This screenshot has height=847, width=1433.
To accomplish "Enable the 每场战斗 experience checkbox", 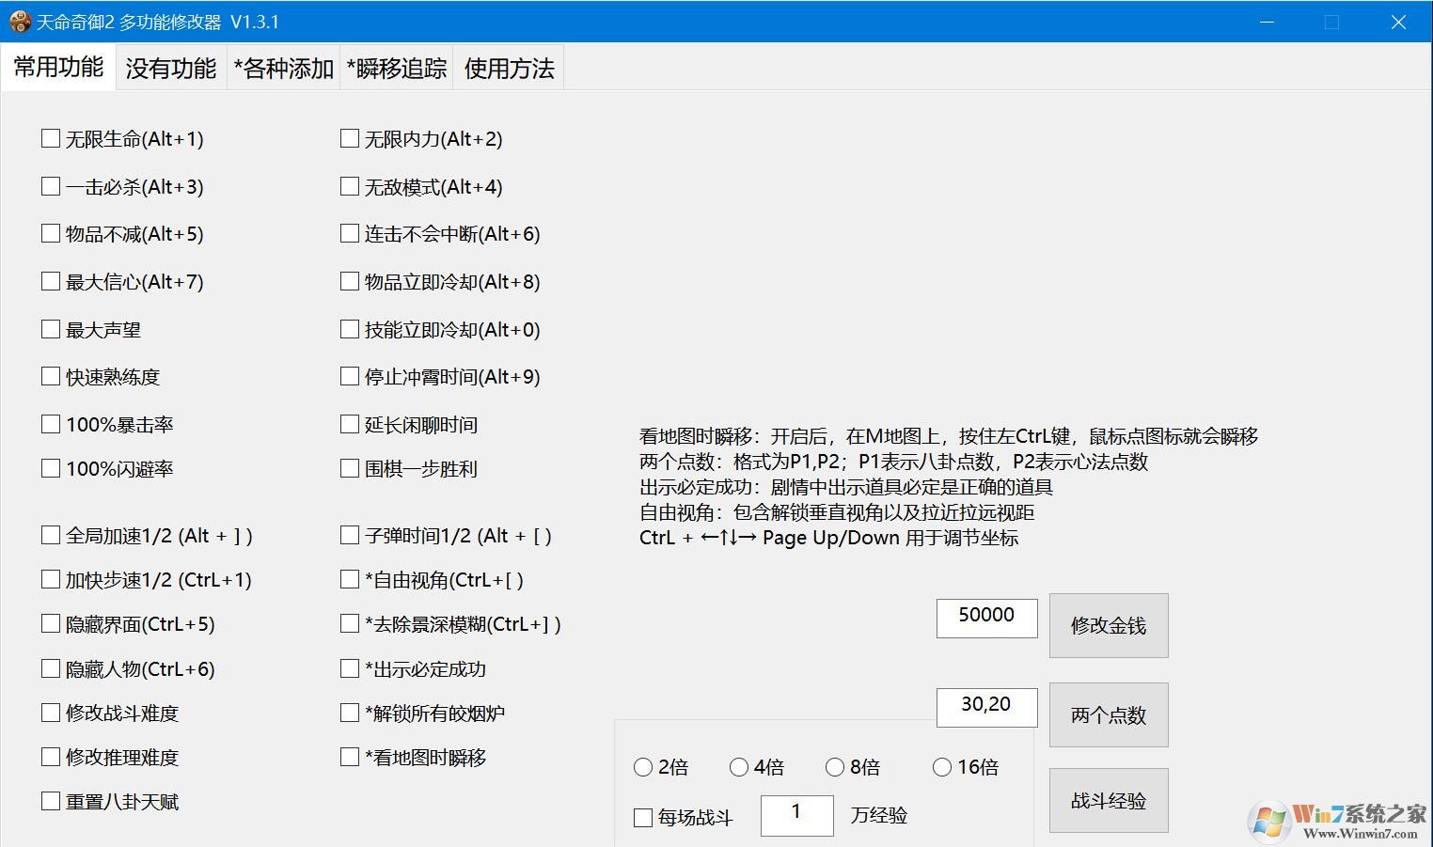I will pyautogui.click(x=643, y=817).
